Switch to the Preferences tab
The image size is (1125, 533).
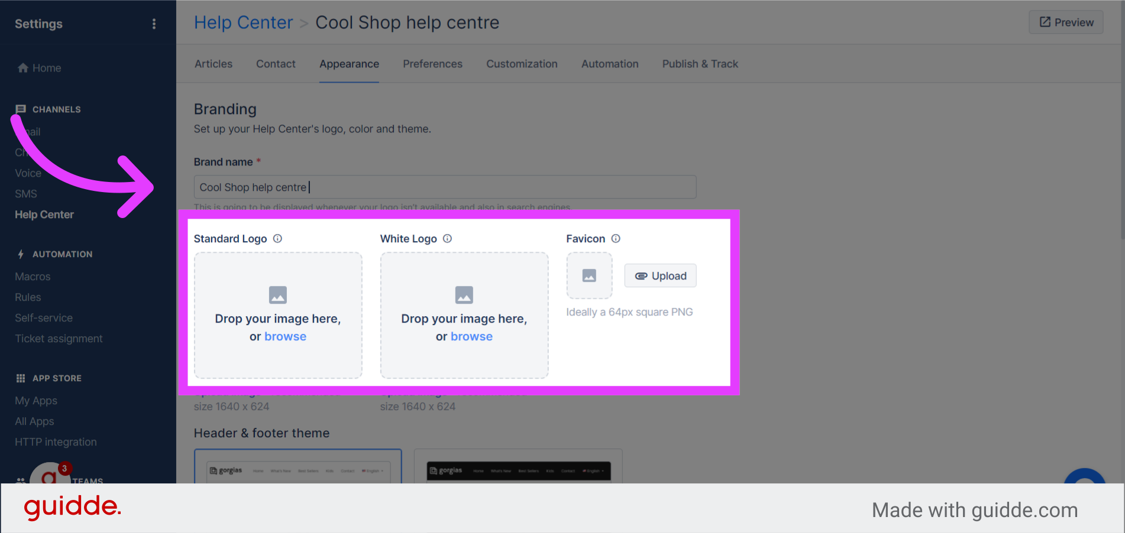pyautogui.click(x=432, y=64)
